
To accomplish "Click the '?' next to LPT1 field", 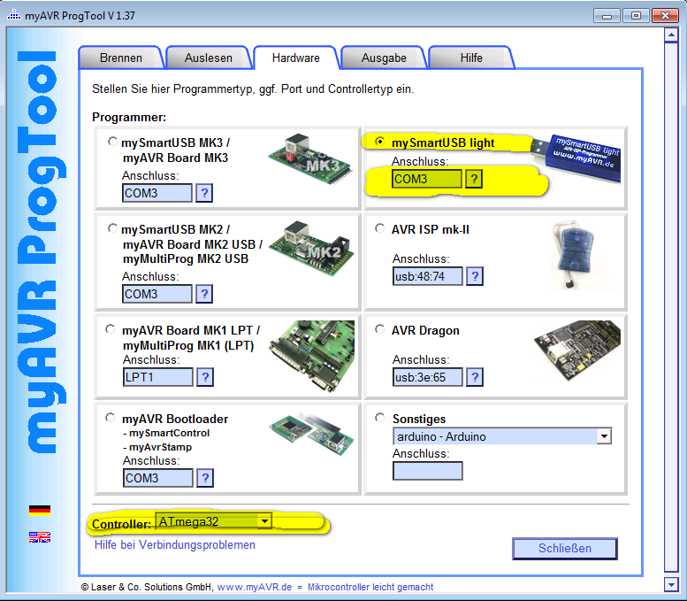I will tap(205, 377).
